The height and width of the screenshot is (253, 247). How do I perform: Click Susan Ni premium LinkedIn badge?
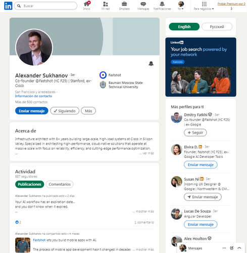[x=202, y=179]
